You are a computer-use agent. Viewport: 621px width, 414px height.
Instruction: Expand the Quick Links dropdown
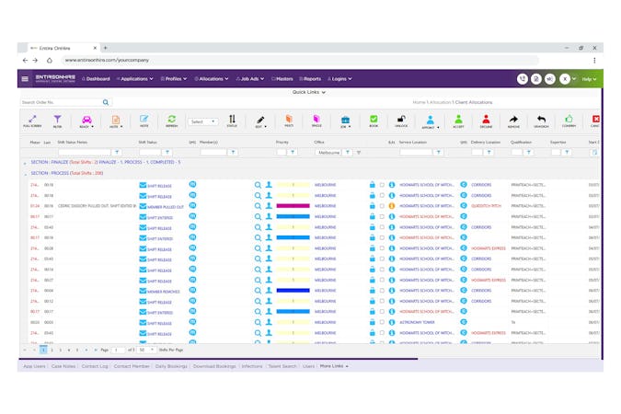[309, 92]
